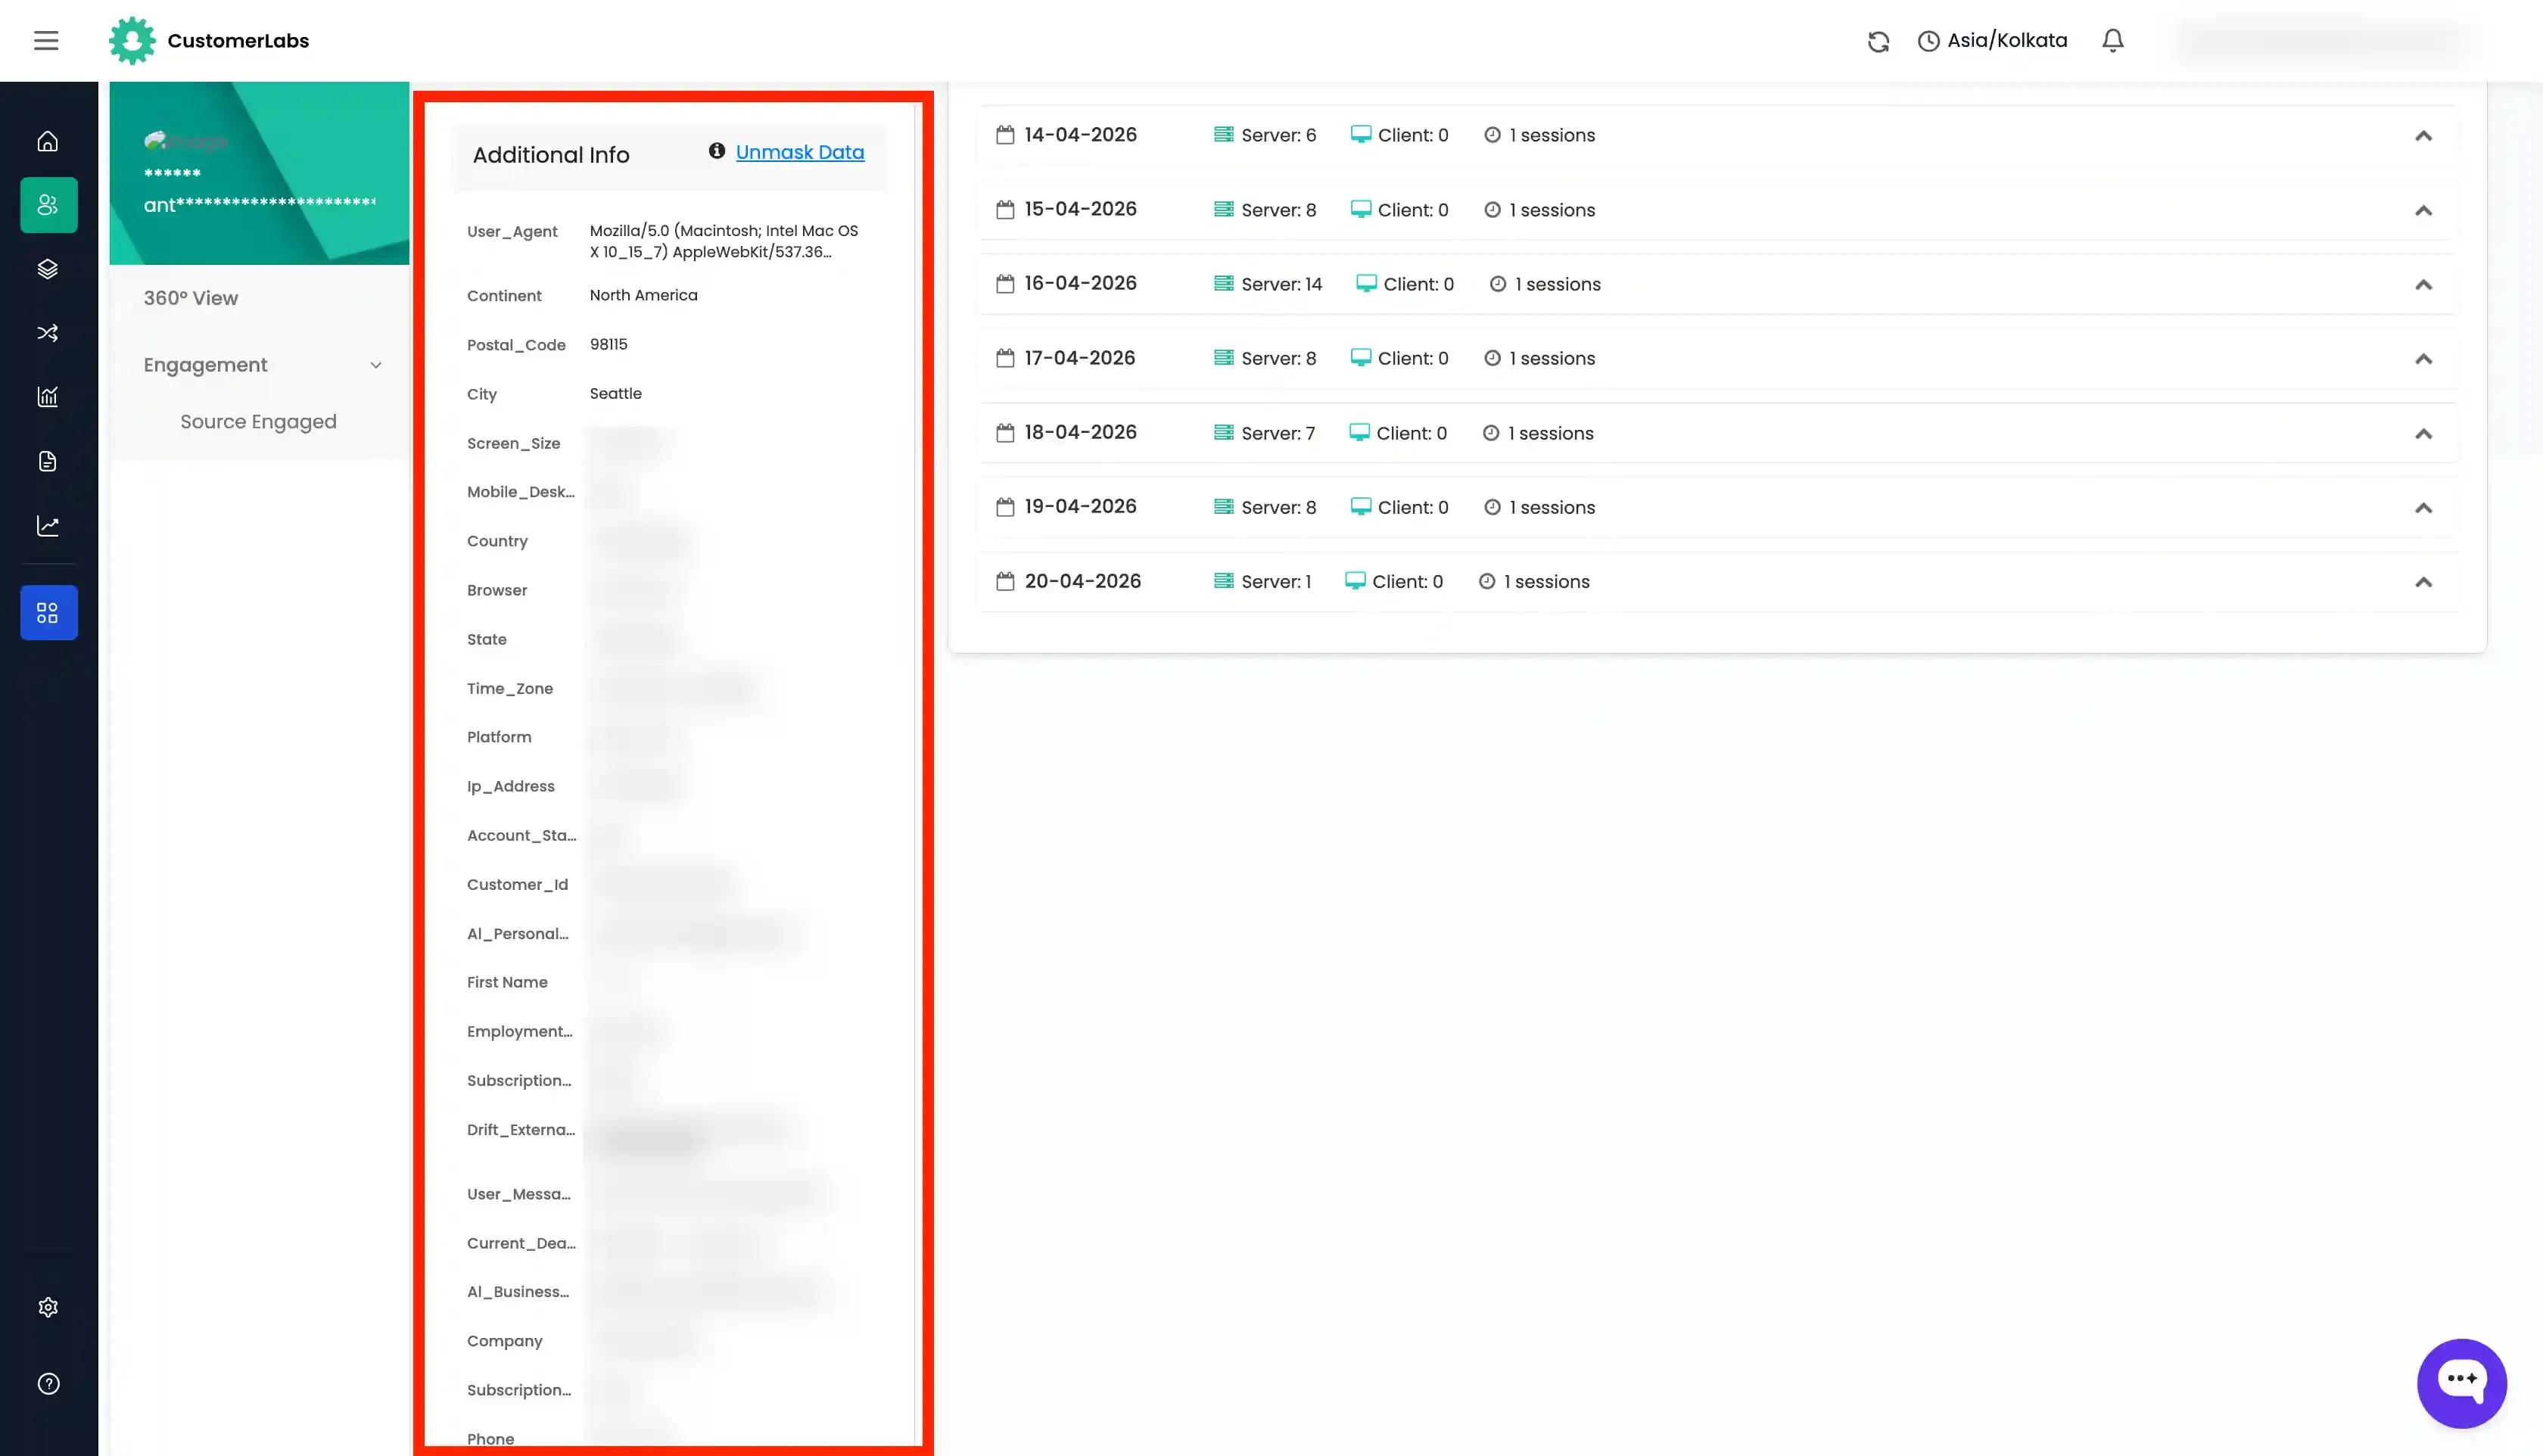Click the blurred account name in header
Viewport: 2543px width, 1456px height.
click(2324, 41)
